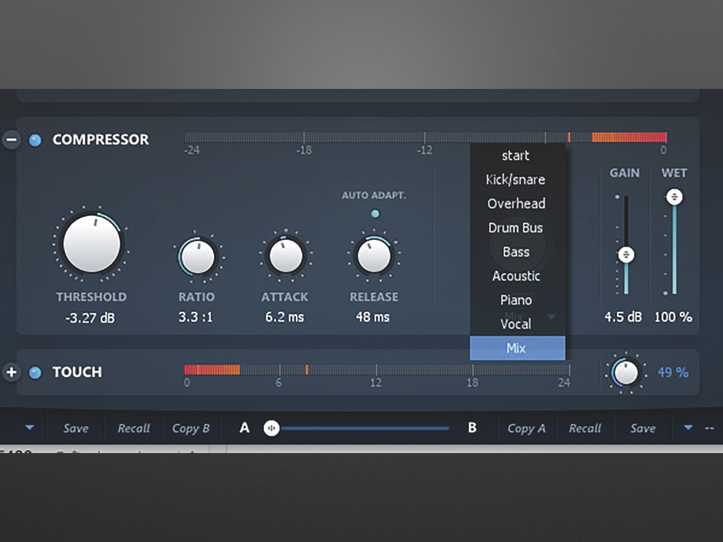The width and height of the screenshot is (723, 542).
Task: Open the right preset dropdown arrow
Action: (688, 428)
